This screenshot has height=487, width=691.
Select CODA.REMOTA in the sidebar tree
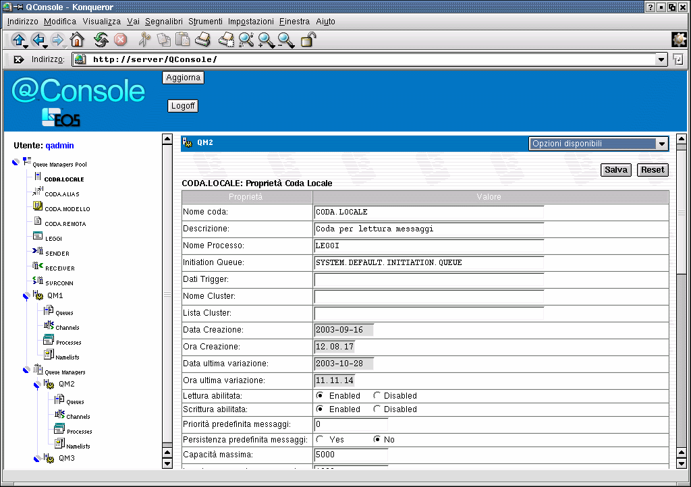65,224
